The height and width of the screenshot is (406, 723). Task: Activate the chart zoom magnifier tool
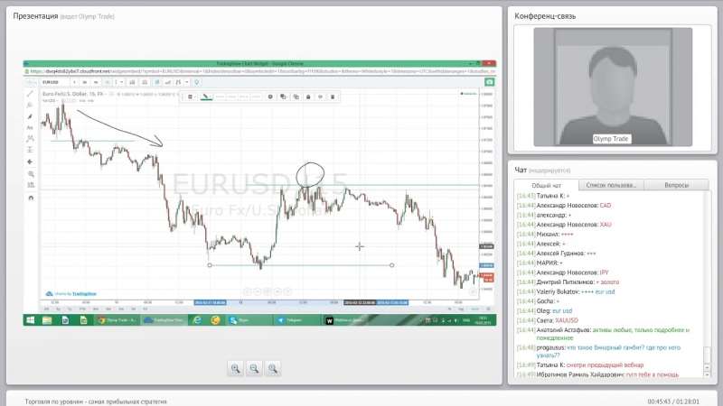[30, 173]
